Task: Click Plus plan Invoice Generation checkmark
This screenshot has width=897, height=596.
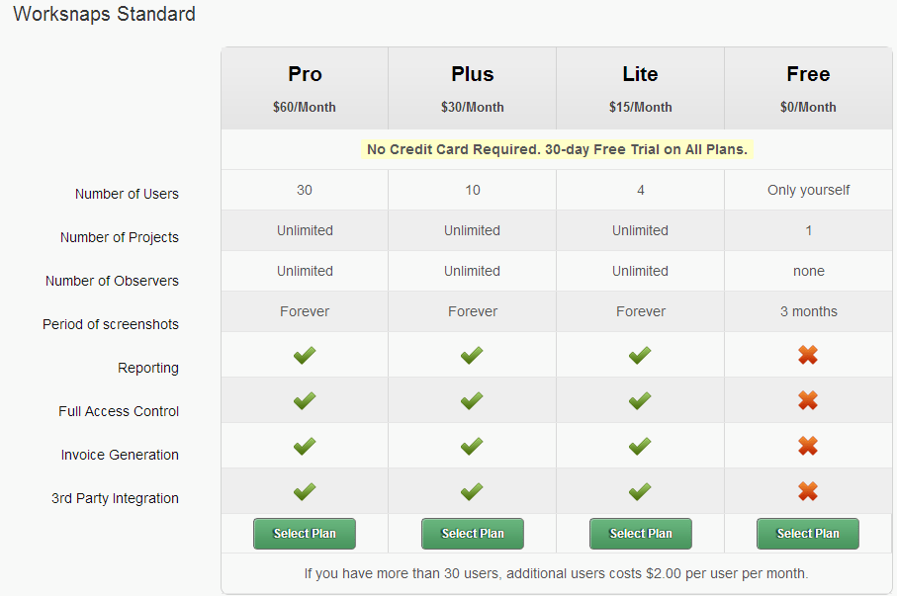Action: click(x=472, y=446)
